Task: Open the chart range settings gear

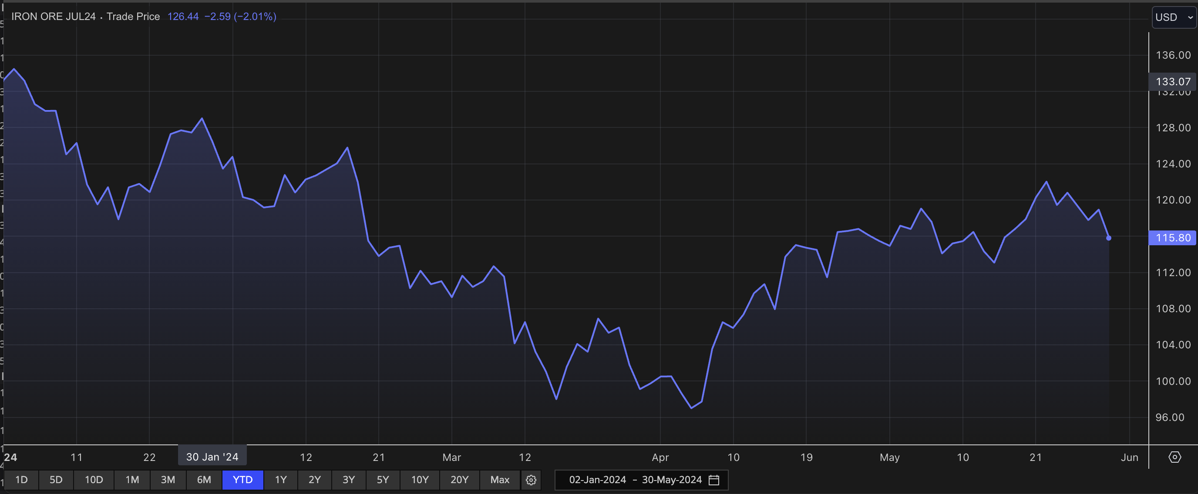Action: click(x=531, y=480)
